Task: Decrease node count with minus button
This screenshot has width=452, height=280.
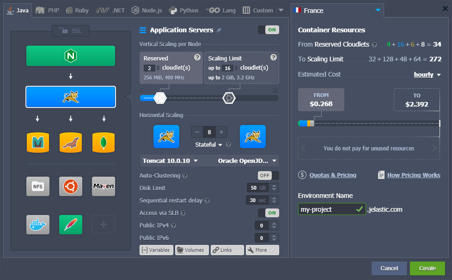Action: tap(197, 132)
